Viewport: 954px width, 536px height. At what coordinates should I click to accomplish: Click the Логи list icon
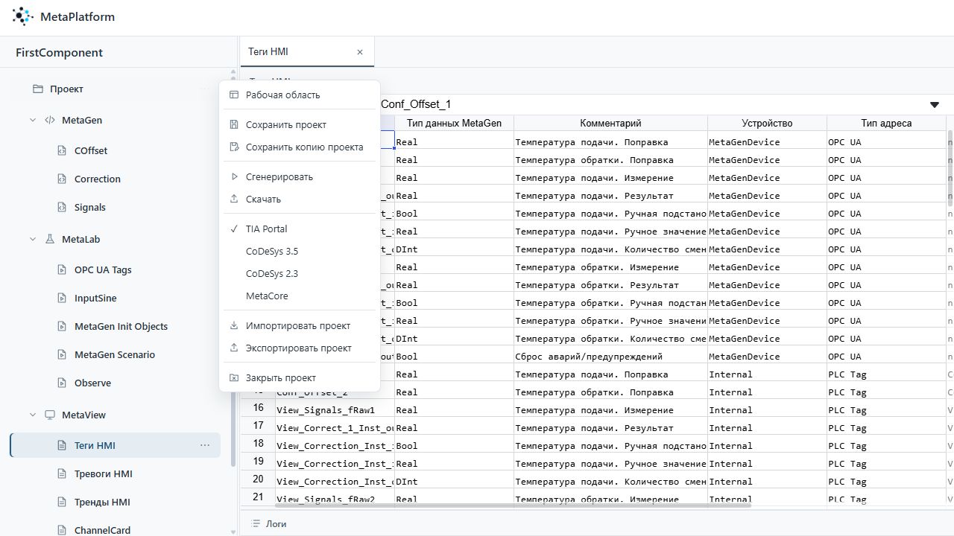[x=256, y=523]
